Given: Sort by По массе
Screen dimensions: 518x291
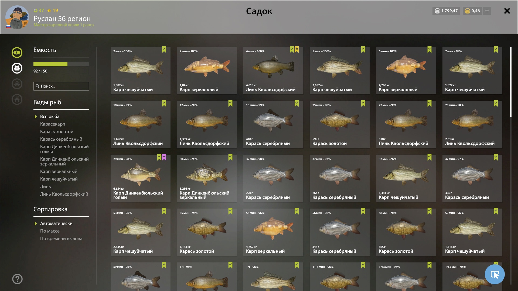Looking at the screenshot, I should 50,231.
